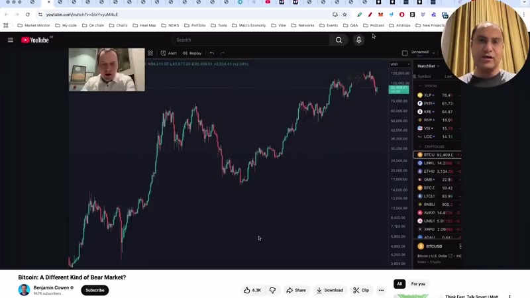The height and width of the screenshot is (298, 530).
Task: Open the more actions three-dot menu
Action: point(381,290)
